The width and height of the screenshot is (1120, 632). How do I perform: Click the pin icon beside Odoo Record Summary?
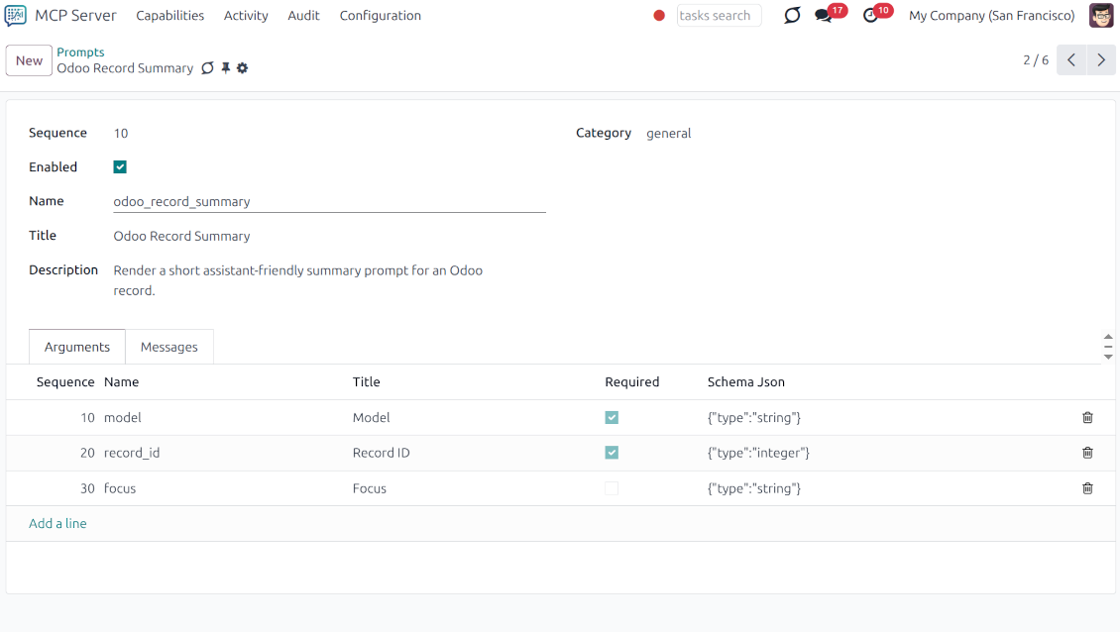(x=225, y=67)
